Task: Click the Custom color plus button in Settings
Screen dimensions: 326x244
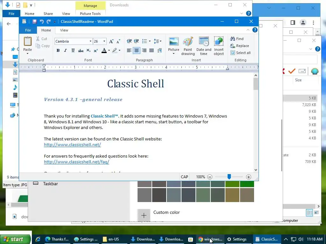Action: click(x=144, y=215)
